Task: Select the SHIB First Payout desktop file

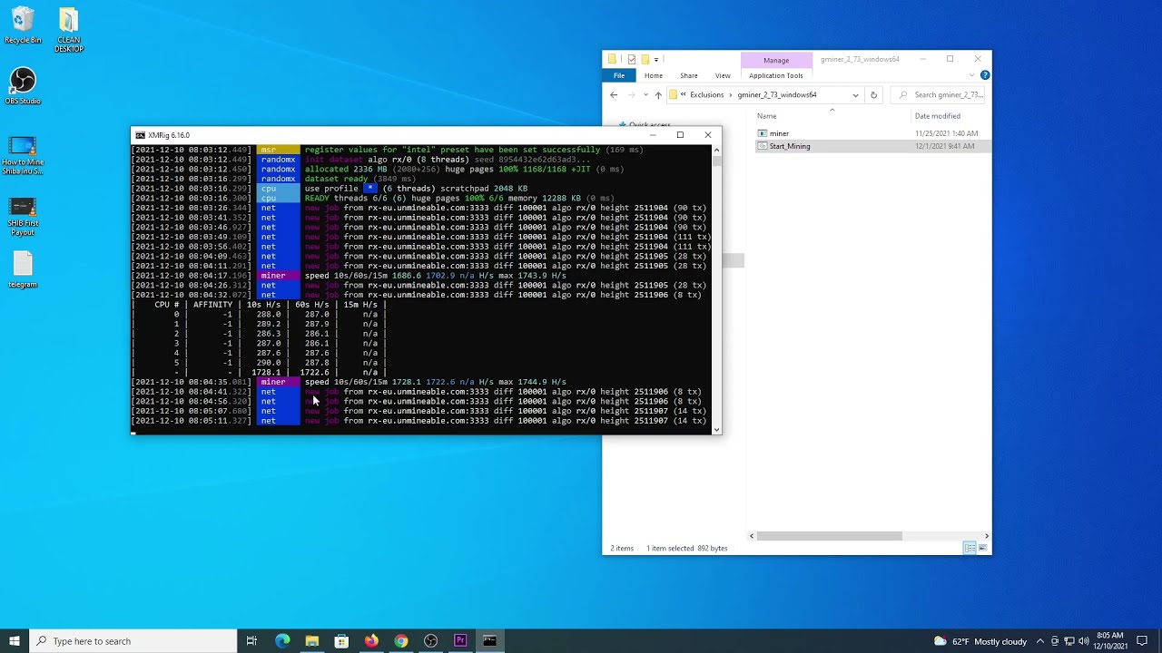Action: [x=23, y=217]
